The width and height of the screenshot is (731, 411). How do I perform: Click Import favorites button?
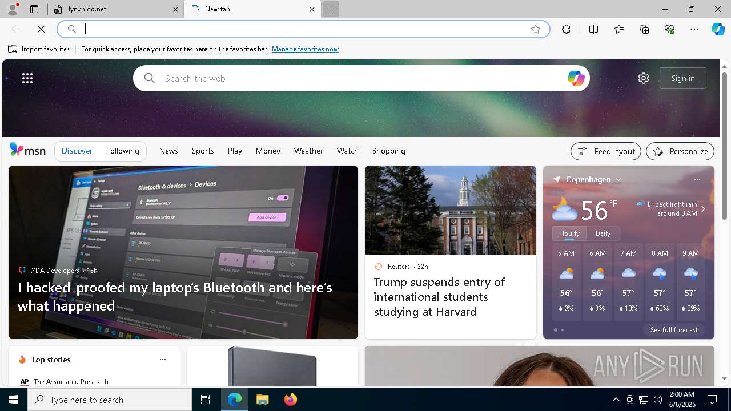(x=39, y=49)
